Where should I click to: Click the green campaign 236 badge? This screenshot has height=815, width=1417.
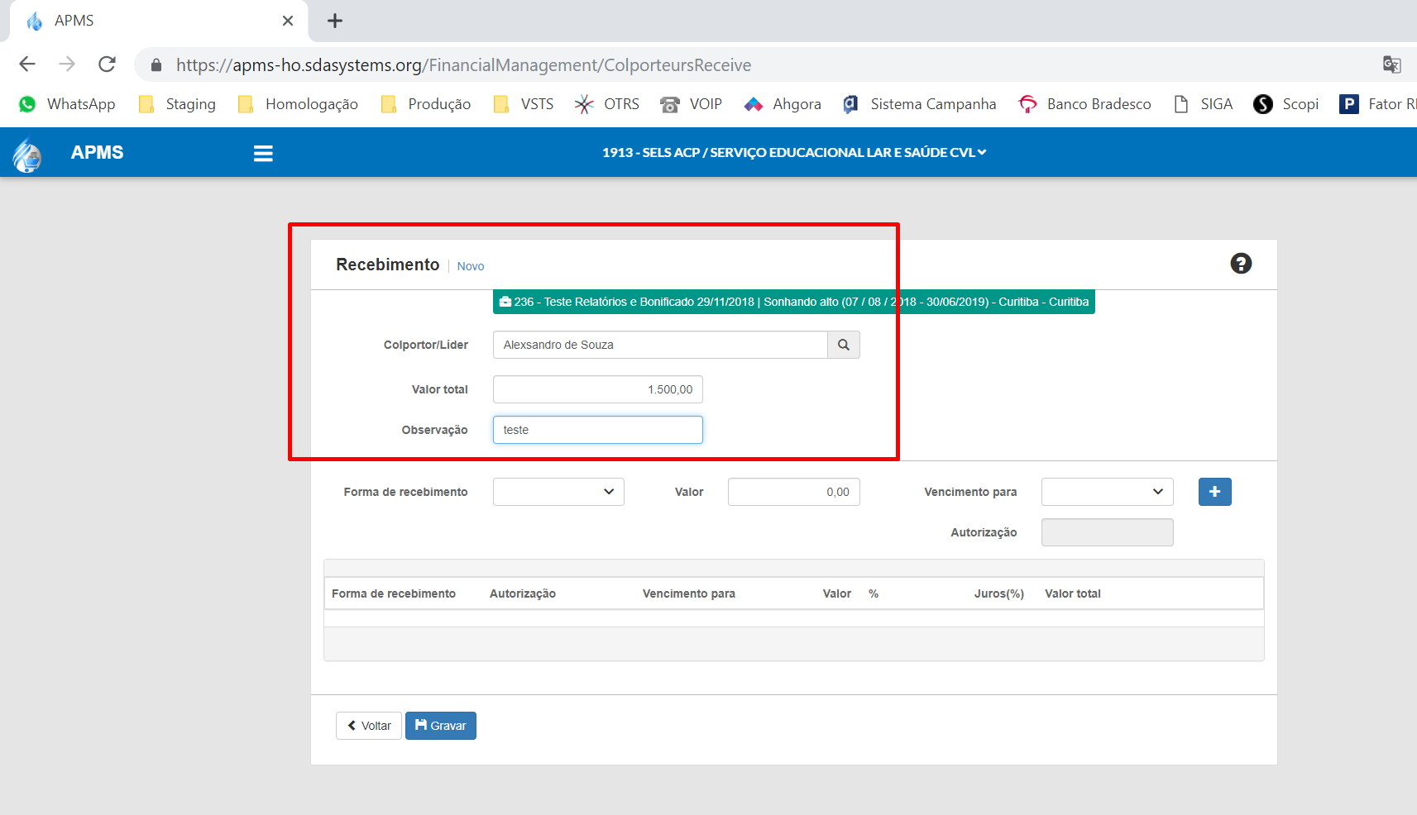coord(794,302)
